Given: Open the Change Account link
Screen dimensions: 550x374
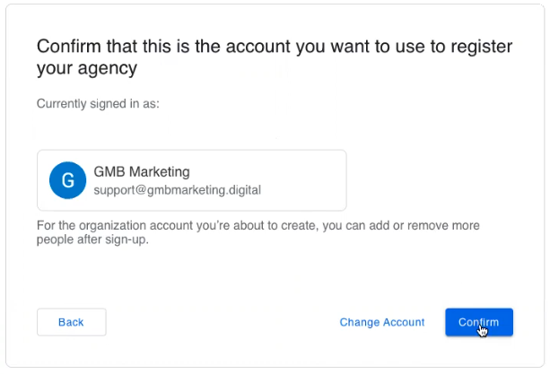Looking at the screenshot, I should 381,322.
